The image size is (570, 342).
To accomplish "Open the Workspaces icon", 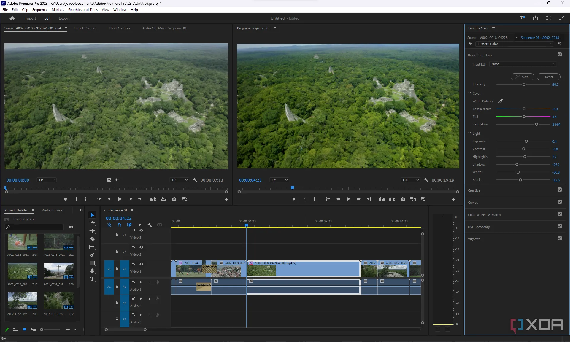I will 523,18.
